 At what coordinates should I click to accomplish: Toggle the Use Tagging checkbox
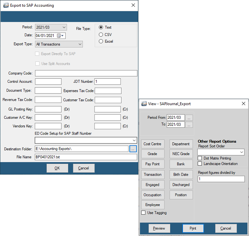click(143, 213)
